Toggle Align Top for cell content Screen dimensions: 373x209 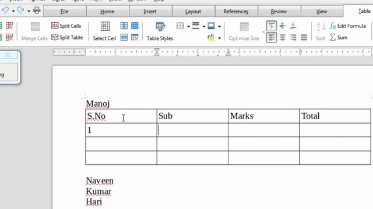(272, 26)
